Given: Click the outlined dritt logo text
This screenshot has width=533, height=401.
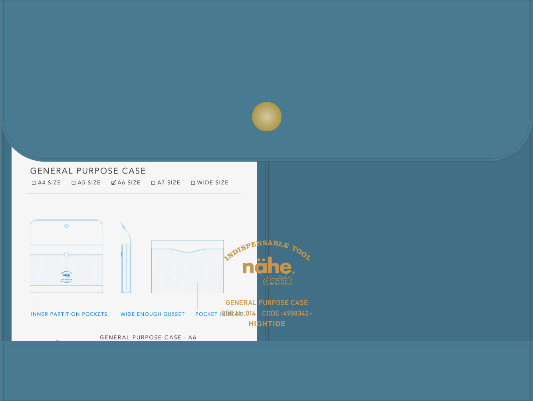Looking at the screenshot, I should pyautogui.click(x=277, y=281).
